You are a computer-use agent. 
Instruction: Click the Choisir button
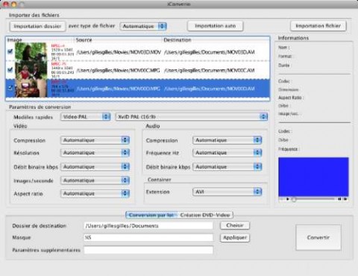235,225
